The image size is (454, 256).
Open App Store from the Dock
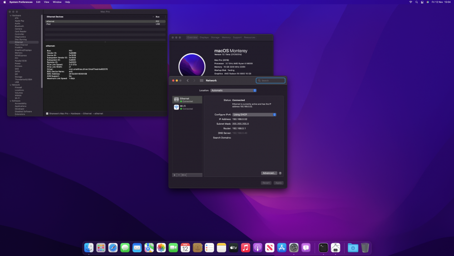point(282,248)
